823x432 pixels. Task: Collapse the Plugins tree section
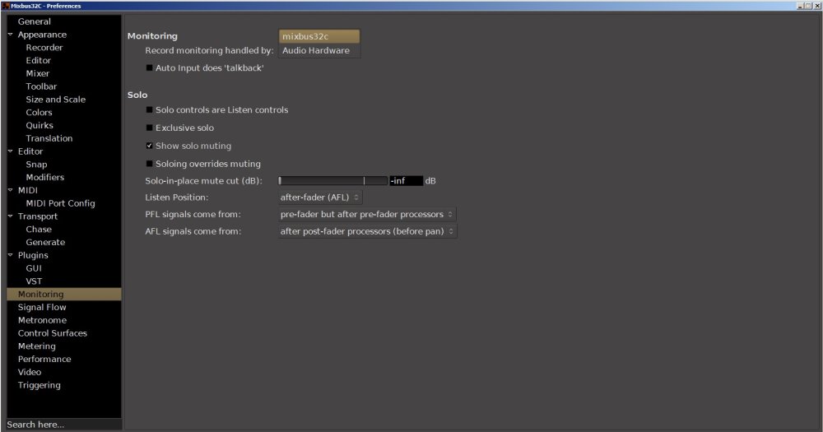tap(10, 255)
